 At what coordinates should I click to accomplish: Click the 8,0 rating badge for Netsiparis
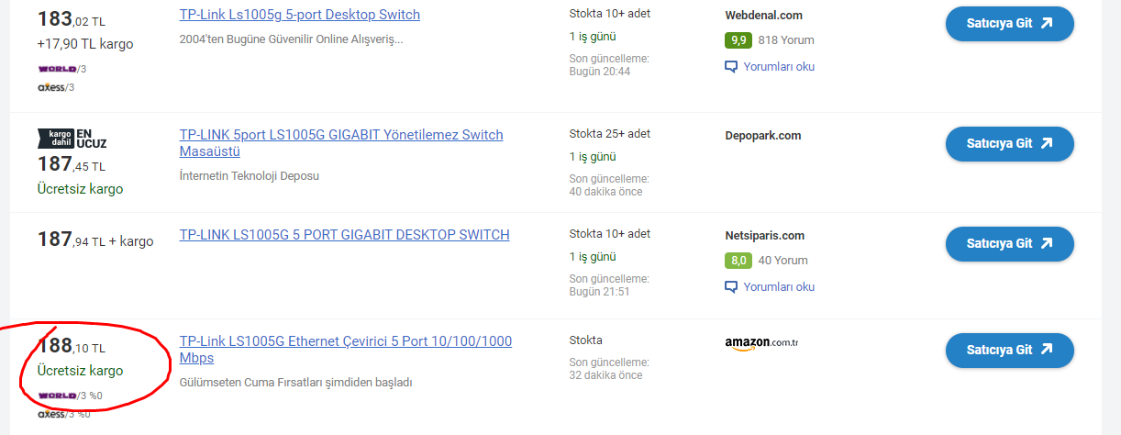point(738,261)
